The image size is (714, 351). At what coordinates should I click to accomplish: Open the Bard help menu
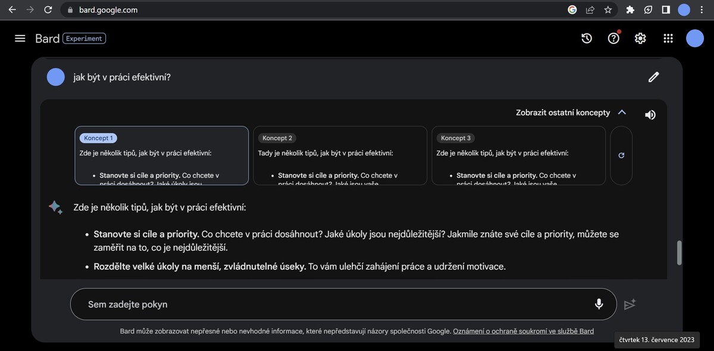pos(613,38)
